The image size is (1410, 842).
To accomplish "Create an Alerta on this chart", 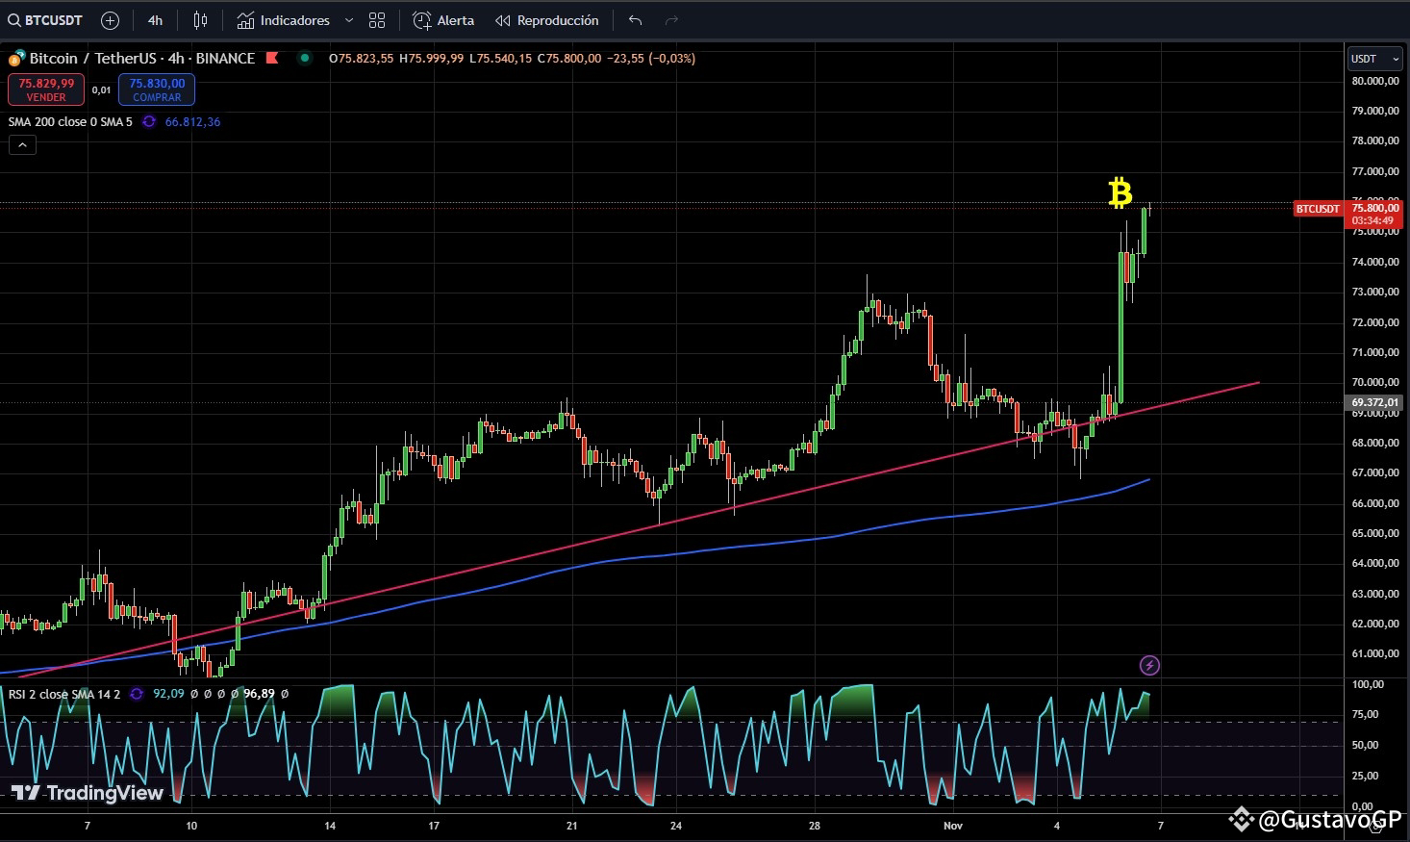I will pyautogui.click(x=443, y=20).
